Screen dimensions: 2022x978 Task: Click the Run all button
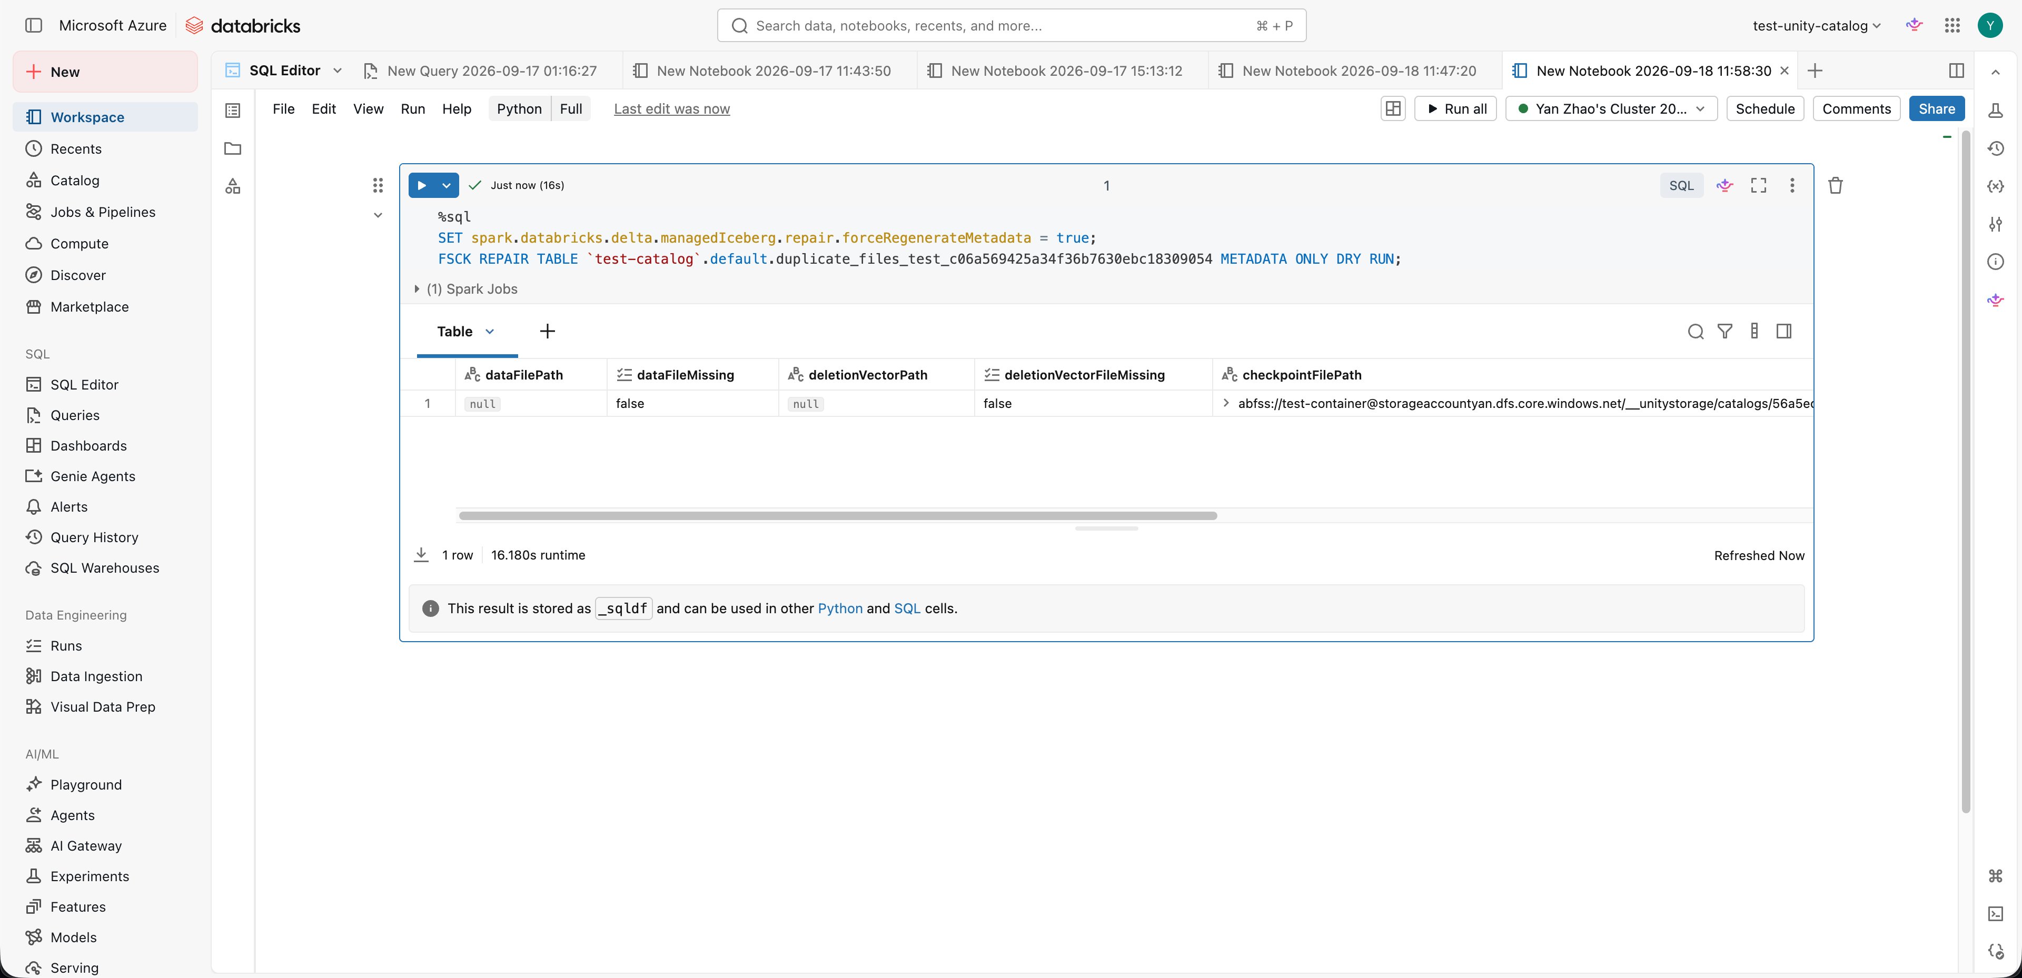click(1456, 108)
